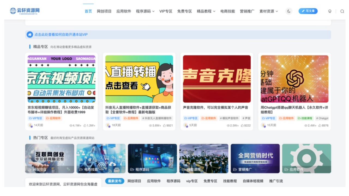Toggle dark mode moon icon

[289, 11]
